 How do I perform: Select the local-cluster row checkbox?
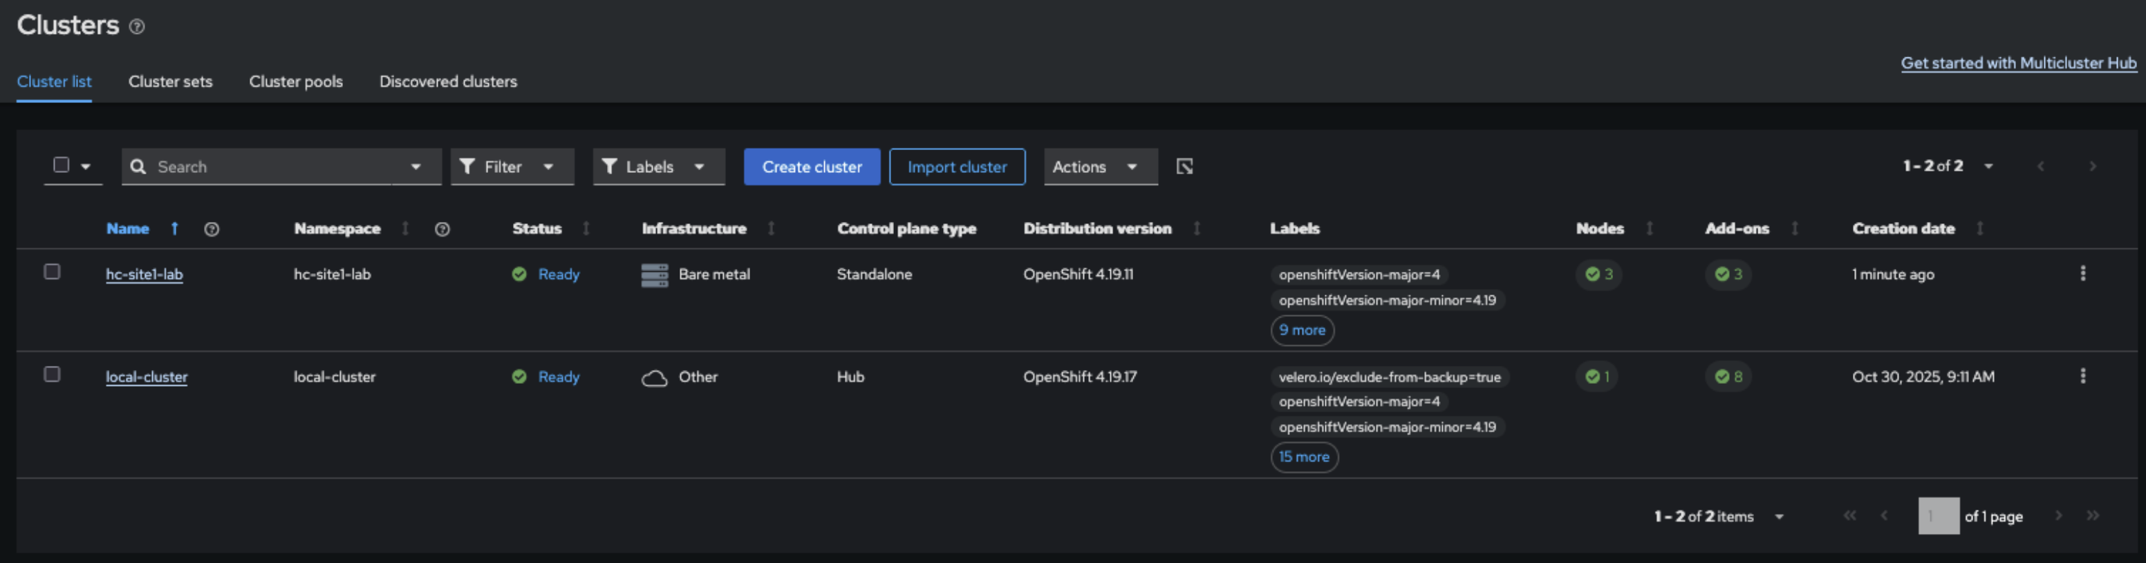tap(52, 374)
